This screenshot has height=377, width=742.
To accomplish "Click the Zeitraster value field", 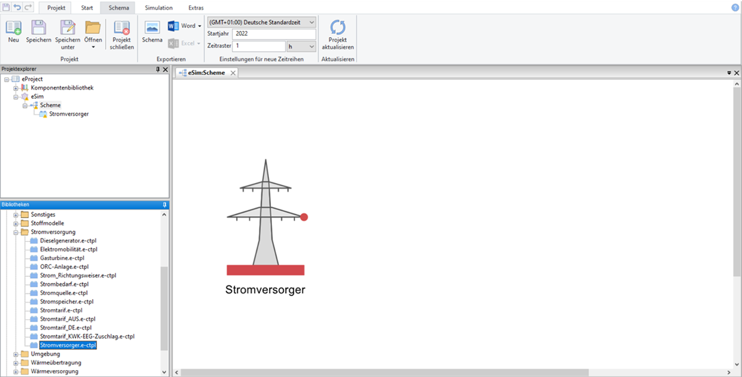I will (258, 46).
